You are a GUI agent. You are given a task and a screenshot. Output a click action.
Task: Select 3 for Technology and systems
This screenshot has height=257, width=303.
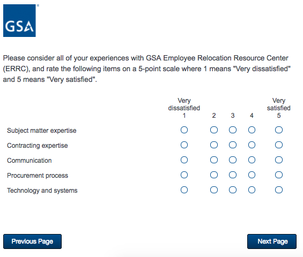pyautogui.click(x=232, y=190)
